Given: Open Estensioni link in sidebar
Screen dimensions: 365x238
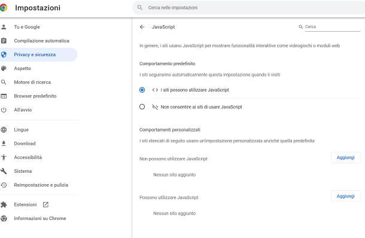Looking at the screenshot, I should click(x=38, y=205).
